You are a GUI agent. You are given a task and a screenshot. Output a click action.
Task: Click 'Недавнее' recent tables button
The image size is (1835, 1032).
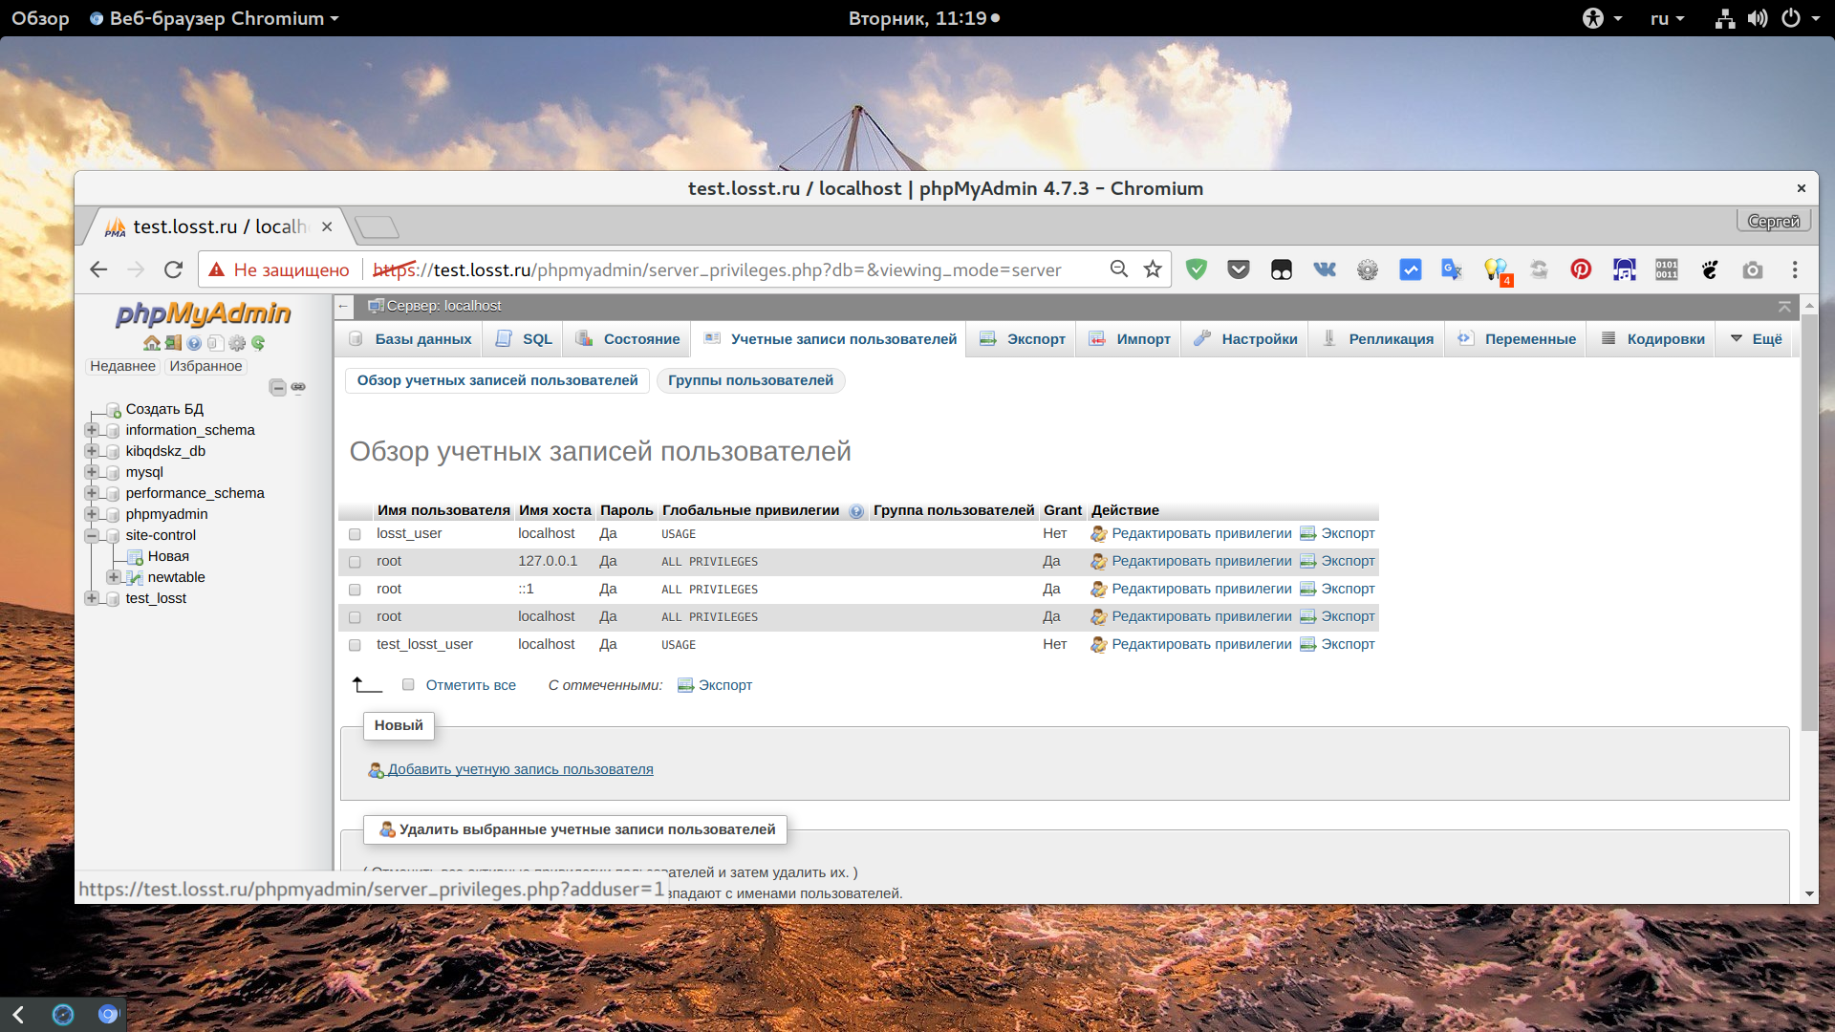tap(122, 366)
